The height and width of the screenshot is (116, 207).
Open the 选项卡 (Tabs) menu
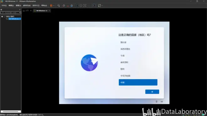pos(36,6)
